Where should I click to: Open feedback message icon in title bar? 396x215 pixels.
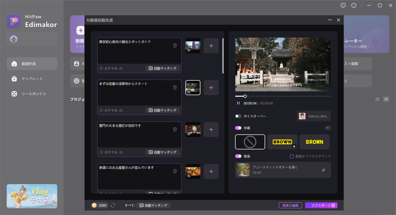coord(343,5)
